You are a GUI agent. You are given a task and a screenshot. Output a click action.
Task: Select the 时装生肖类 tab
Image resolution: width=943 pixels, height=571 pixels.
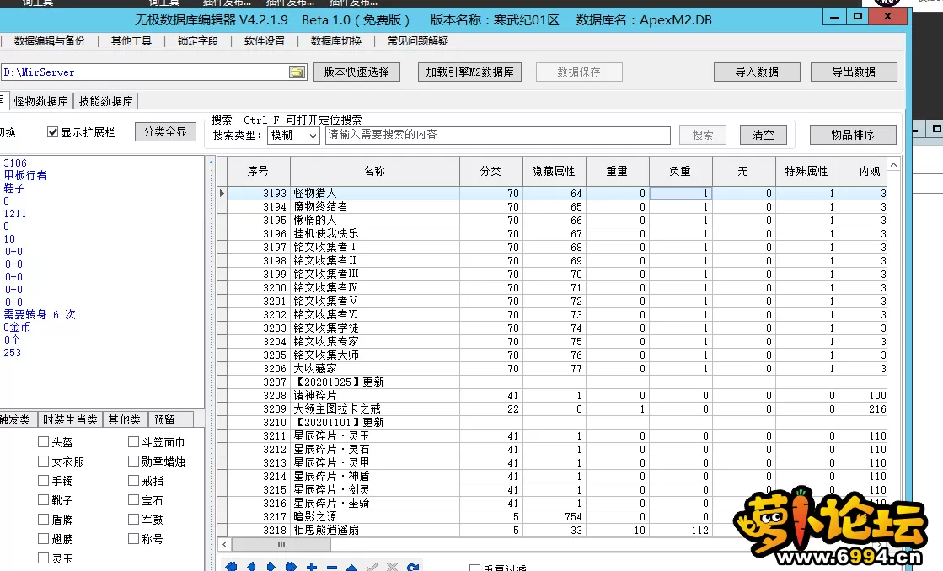pyautogui.click(x=71, y=419)
